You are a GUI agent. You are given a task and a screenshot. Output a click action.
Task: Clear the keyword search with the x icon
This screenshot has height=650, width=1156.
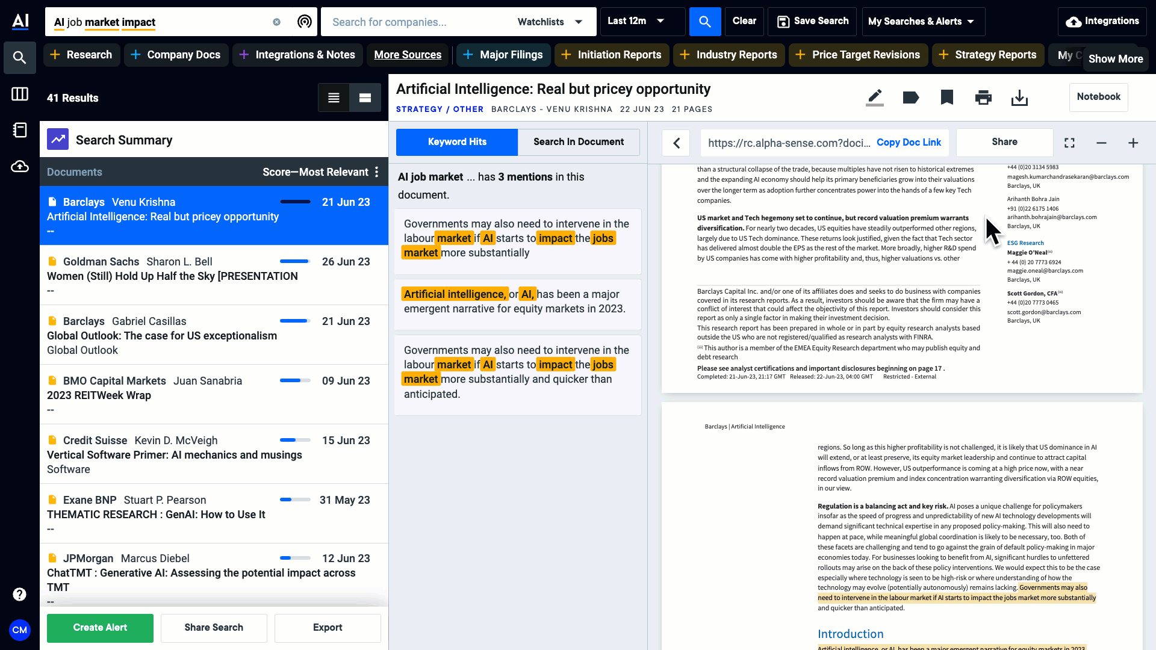coord(277,22)
